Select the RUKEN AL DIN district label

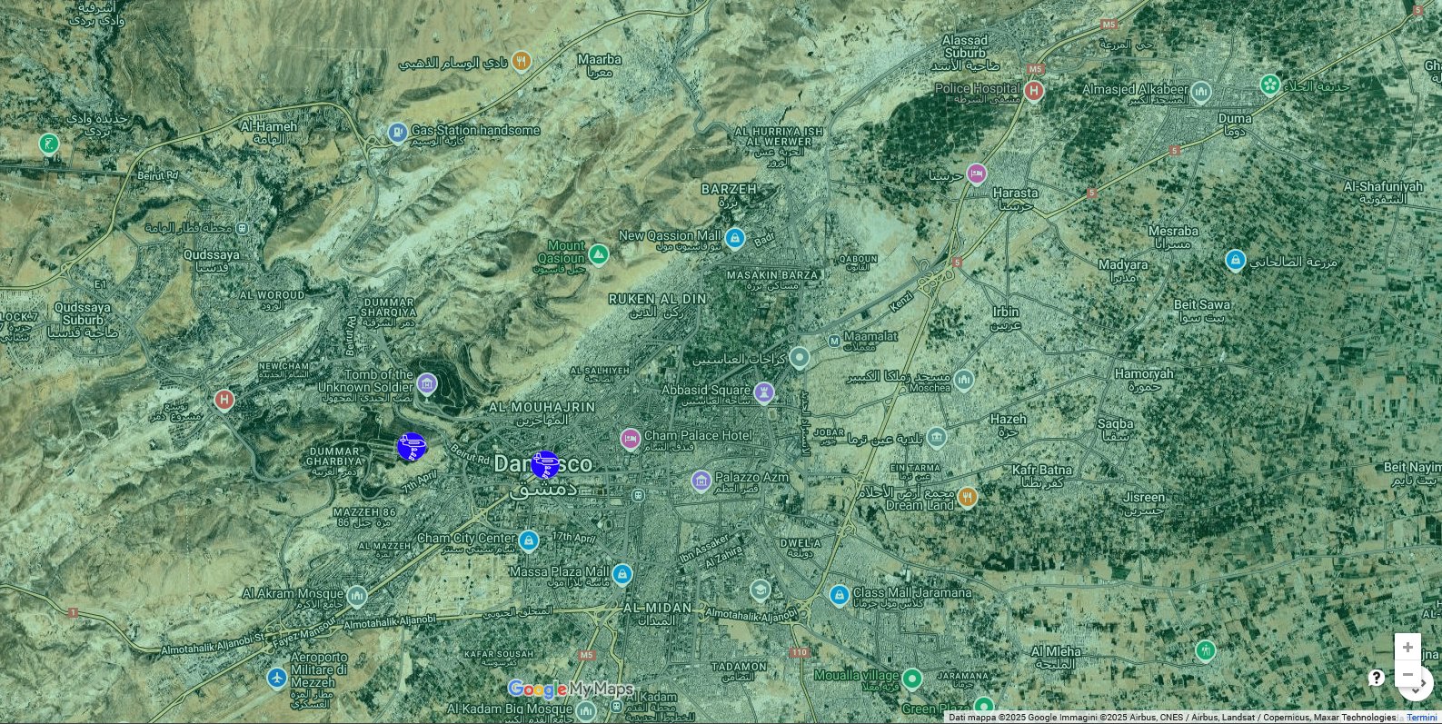pos(658,304)
